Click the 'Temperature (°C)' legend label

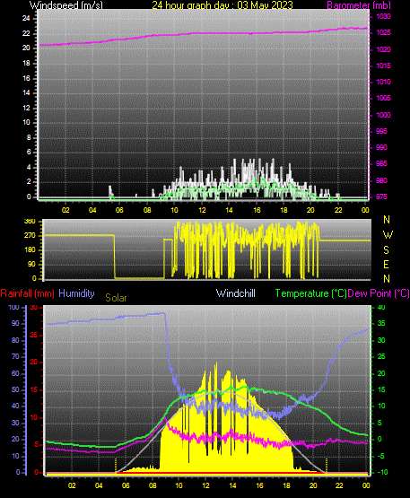point(311,293)
